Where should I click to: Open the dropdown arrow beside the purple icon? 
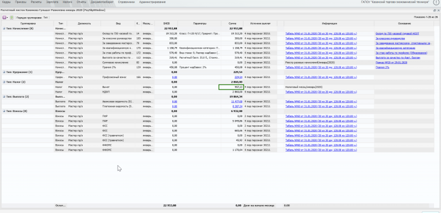(x=7, y=18)
